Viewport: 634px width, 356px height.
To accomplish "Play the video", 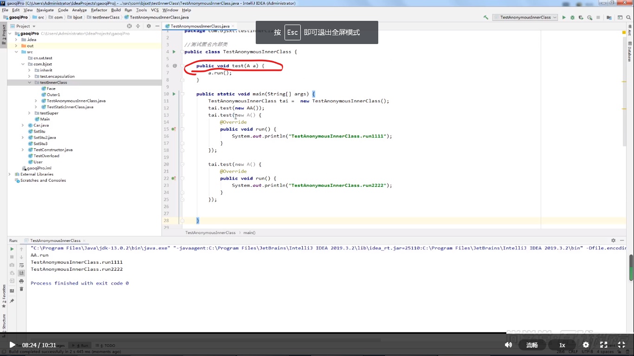I will coord(13,345).
